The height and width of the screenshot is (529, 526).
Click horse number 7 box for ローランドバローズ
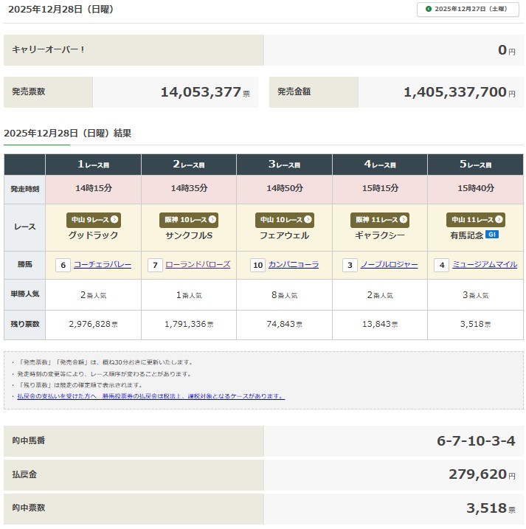tap(155, 265)
